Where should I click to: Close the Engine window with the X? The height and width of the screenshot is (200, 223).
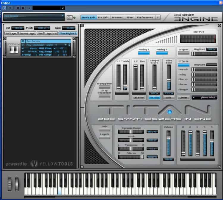(221, 3)
